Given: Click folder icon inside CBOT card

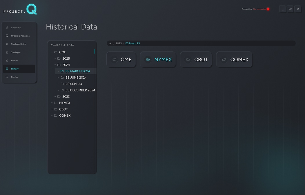Looking at the screenshot, I should 188,59.
